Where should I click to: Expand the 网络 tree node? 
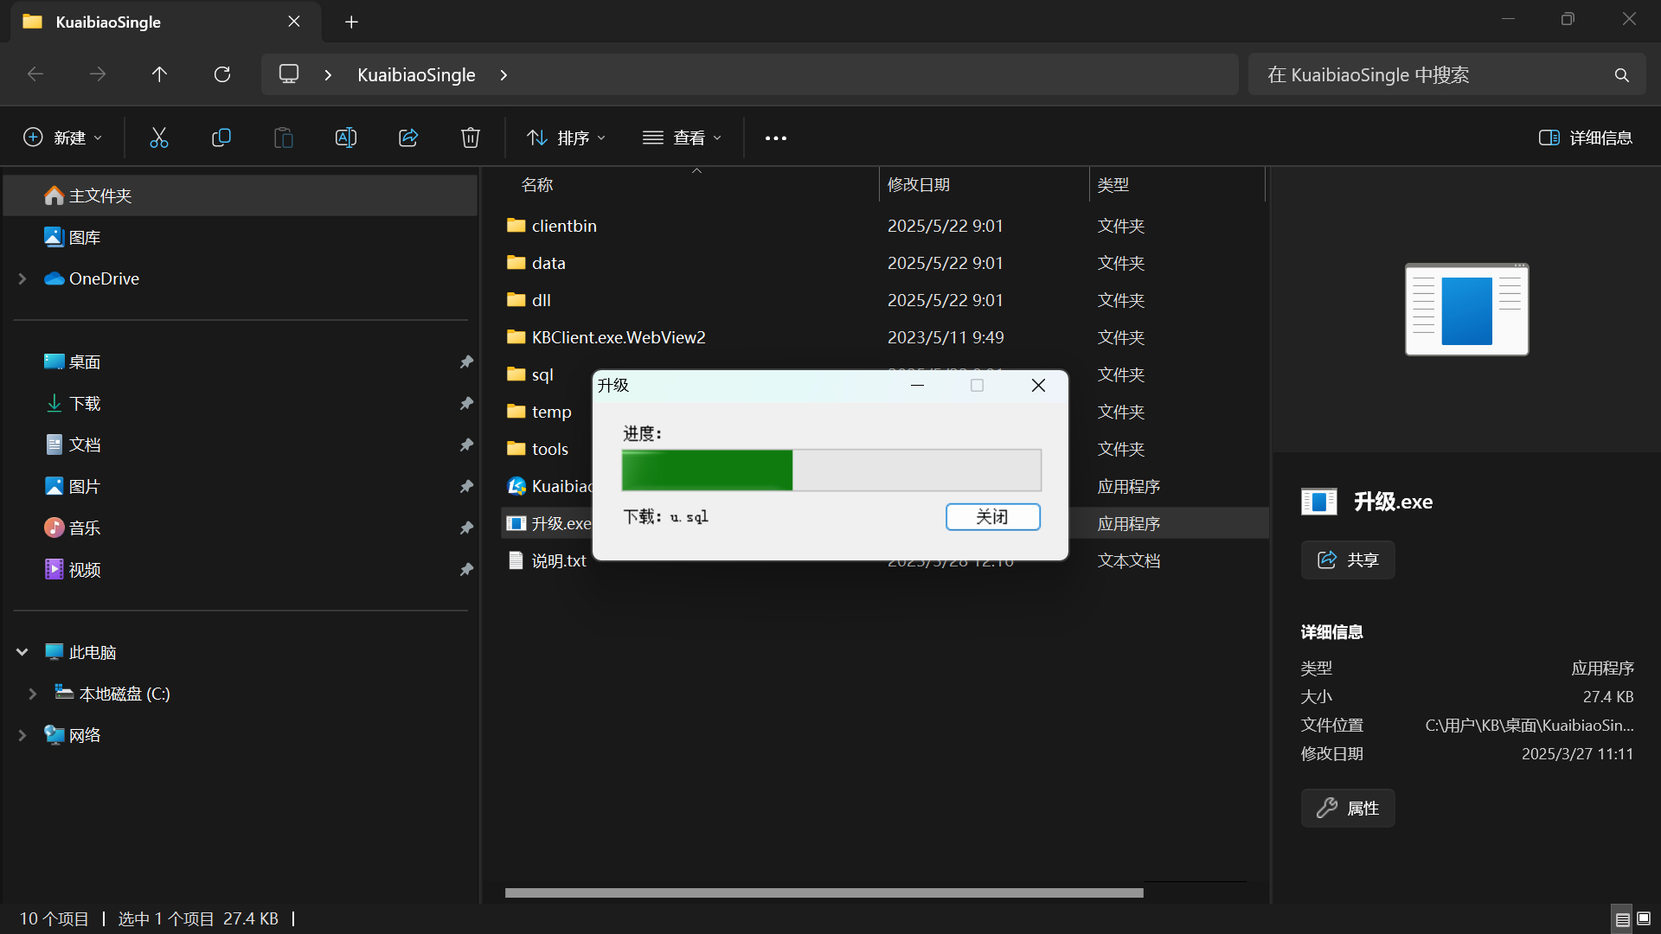coord(22,735)
